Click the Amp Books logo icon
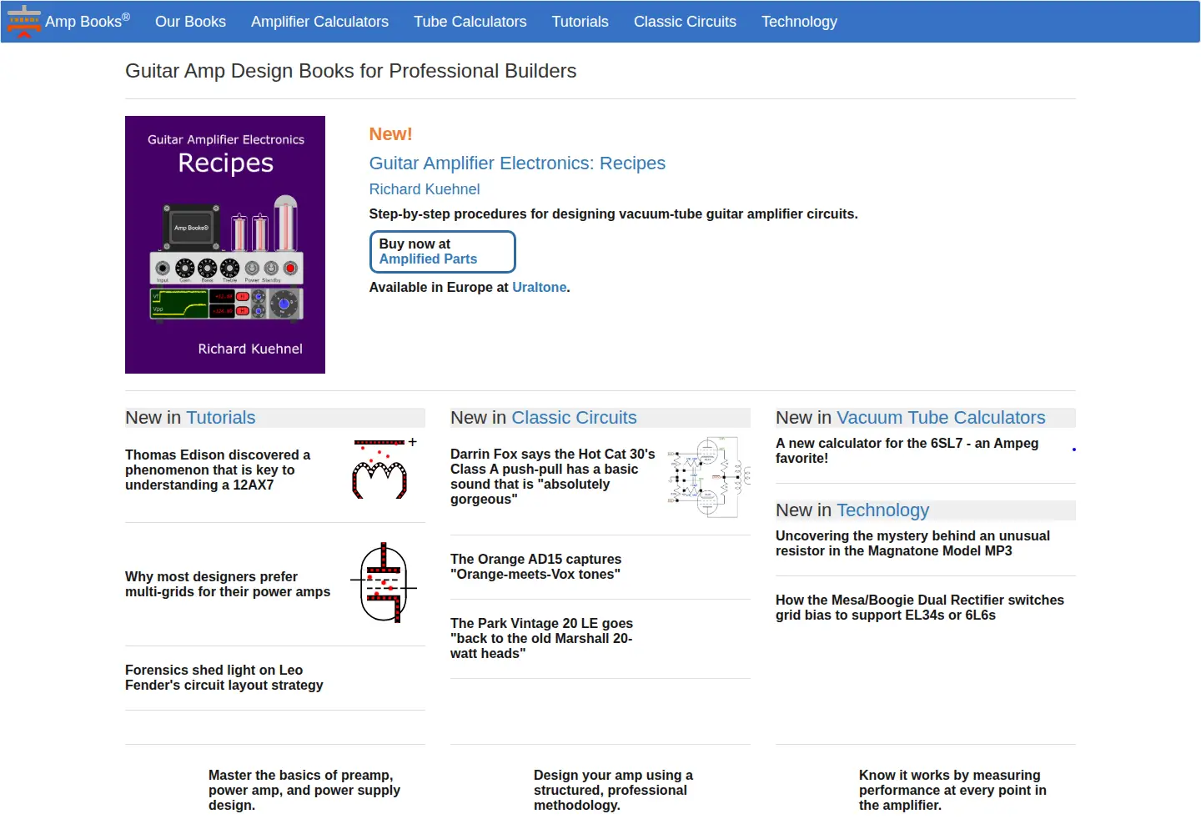This screenshot has height=834, width=1201. click(x=24, y=21)
